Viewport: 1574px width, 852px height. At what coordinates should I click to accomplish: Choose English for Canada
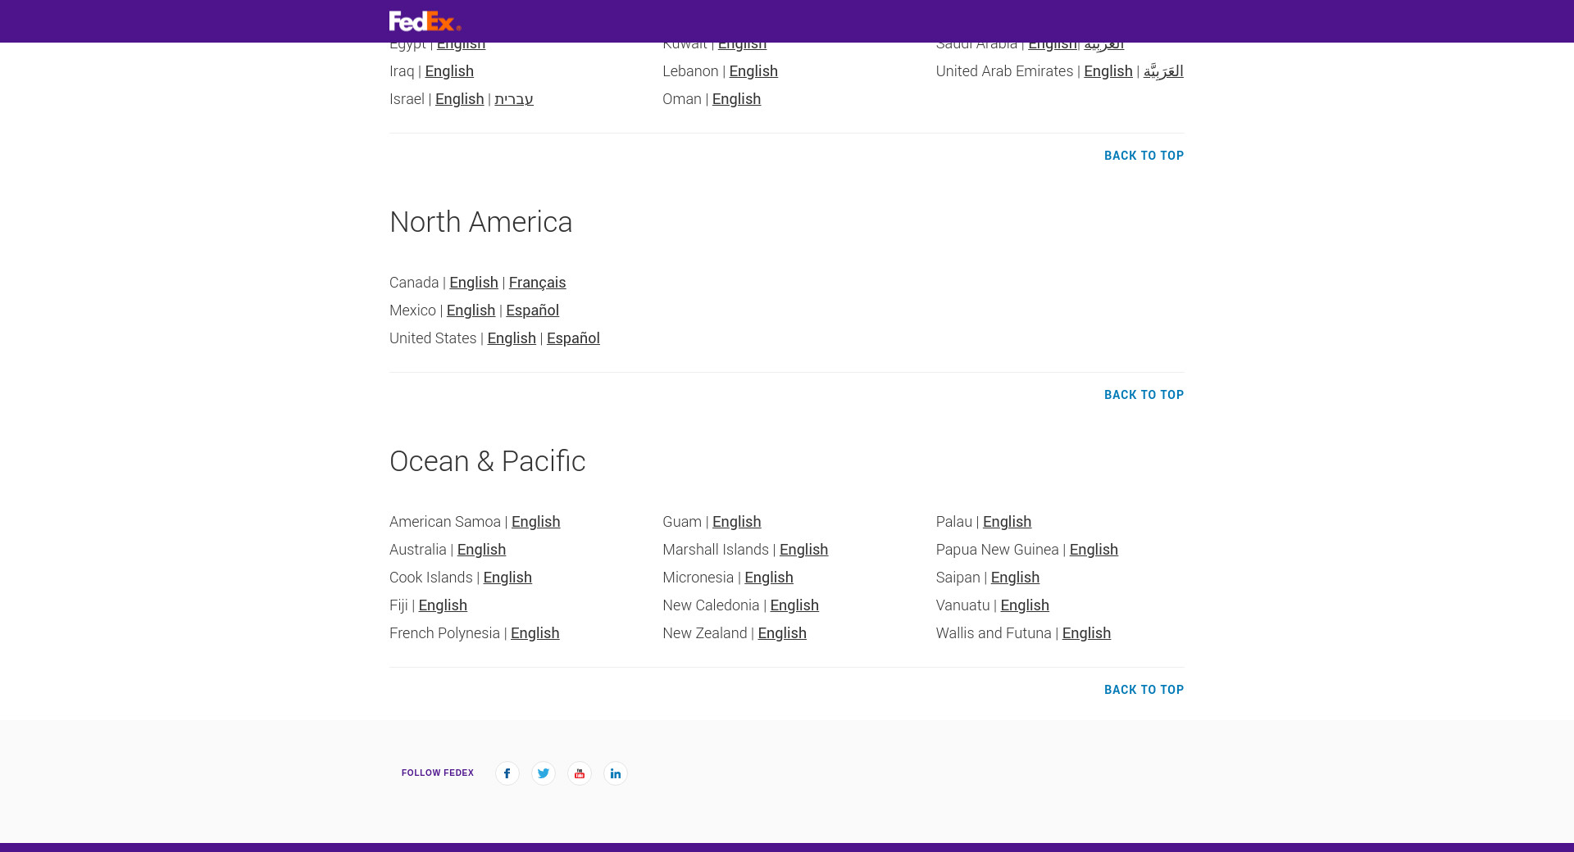473,283
